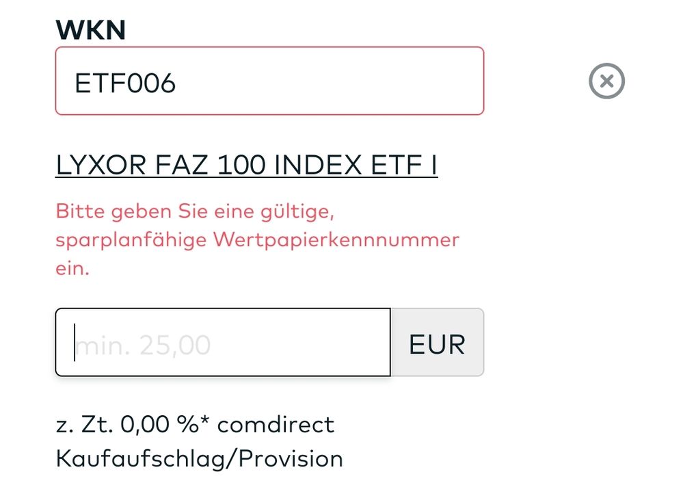Click the z. Zt. 0,00 % comdirect line

tap(195, 425)
